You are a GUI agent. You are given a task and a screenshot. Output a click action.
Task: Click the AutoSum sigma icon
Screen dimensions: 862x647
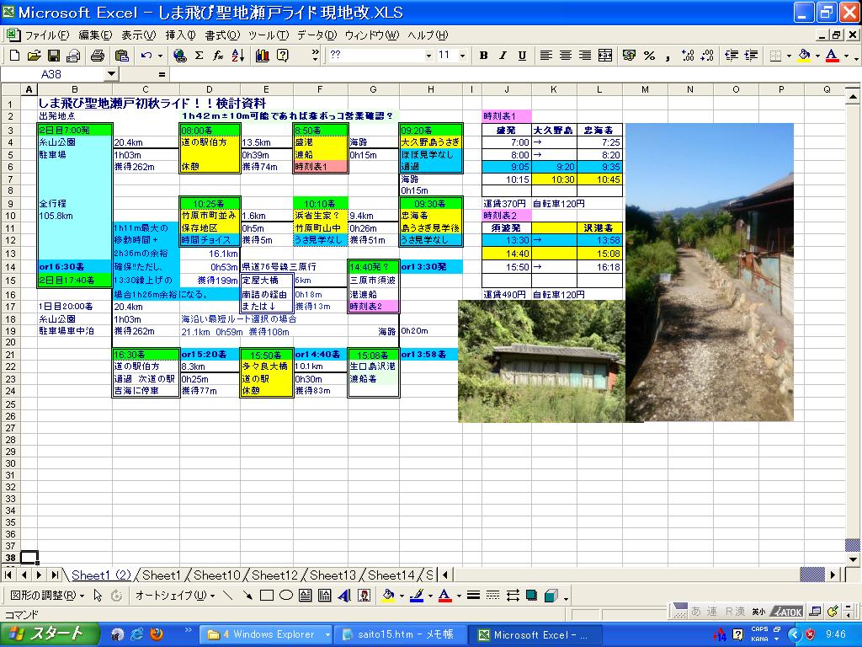[x=199, y=56]
